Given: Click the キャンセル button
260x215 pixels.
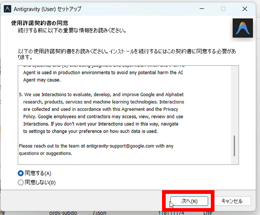Looking at the screenshot, I should 232,201.
